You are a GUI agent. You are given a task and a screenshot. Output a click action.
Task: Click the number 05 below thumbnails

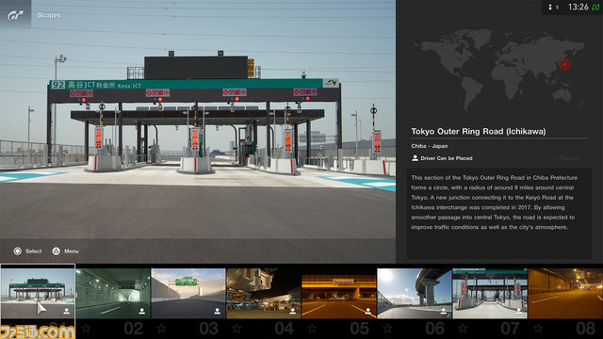point(360,329)
